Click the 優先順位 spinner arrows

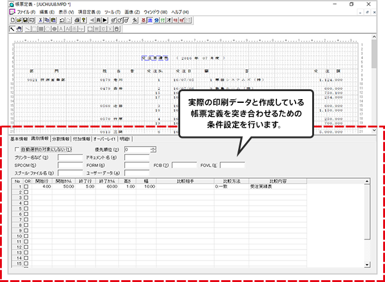click(153, 149)
